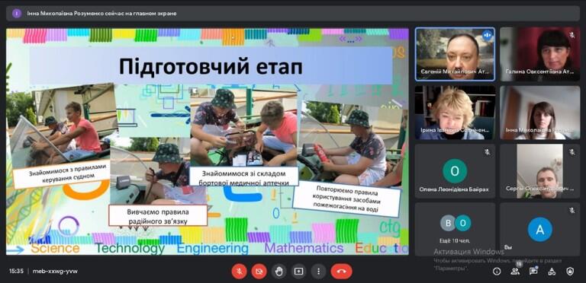Click the present screen icon
This screenshot has width=586, height=283.
point(298,271)
